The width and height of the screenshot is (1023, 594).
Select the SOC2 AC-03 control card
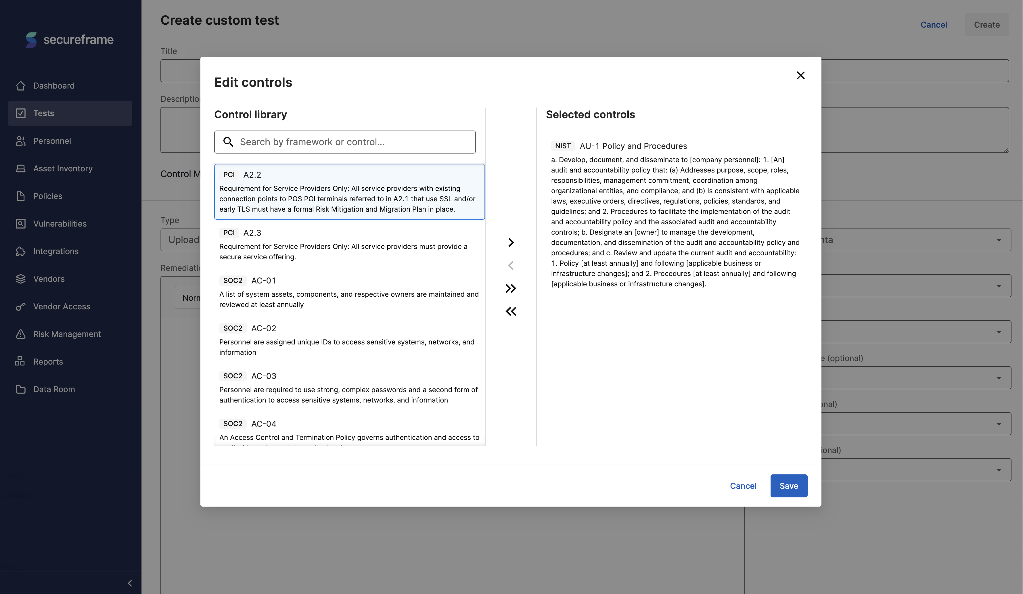click(349, 388)
